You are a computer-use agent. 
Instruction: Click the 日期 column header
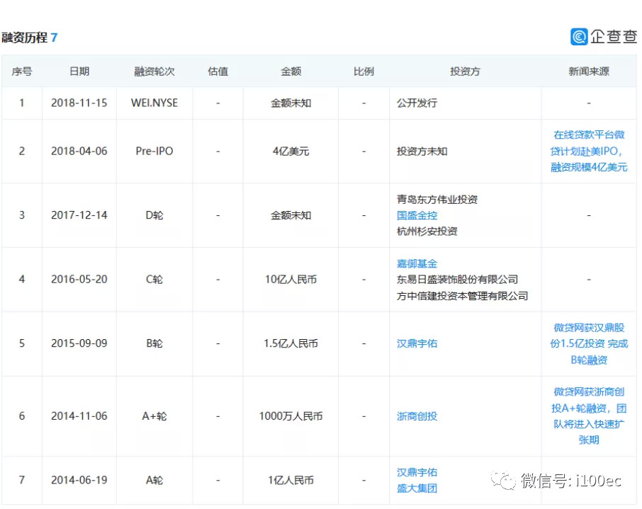pyautogui.click(x=79, y=72)
